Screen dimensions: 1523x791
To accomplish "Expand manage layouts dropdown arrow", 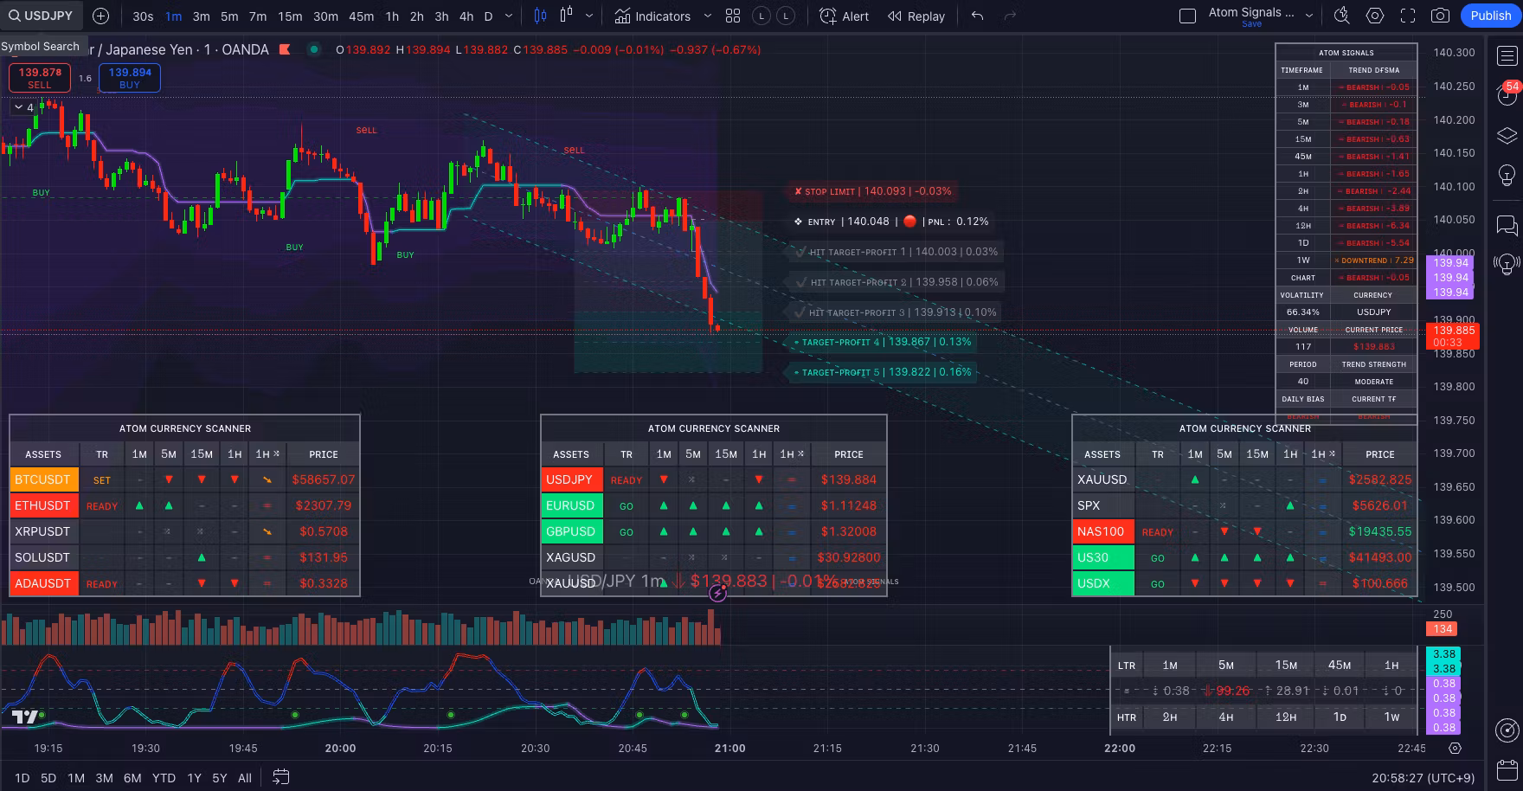I will (x=1309, y=16).
